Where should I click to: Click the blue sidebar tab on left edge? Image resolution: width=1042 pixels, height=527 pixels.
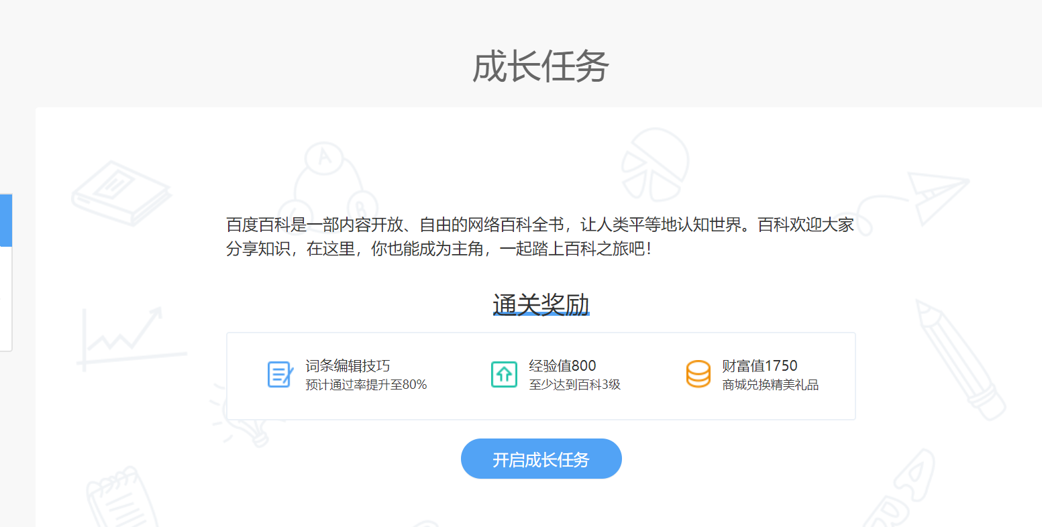click(5, 221)
